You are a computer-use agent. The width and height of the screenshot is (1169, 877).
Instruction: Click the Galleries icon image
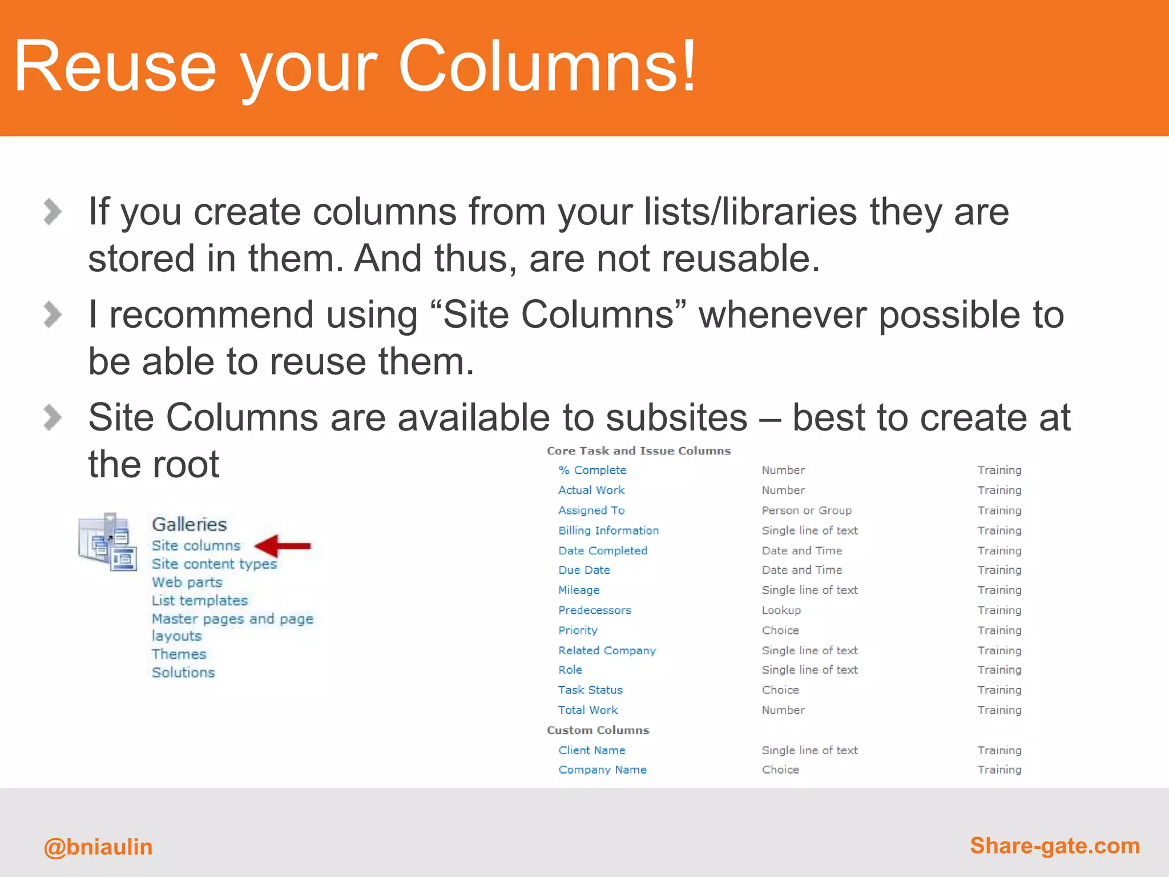pyautogui.click(x=107, y=542)
